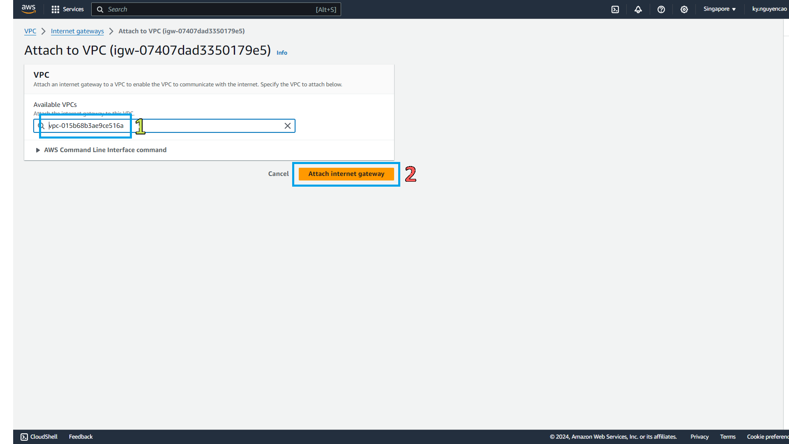
Task: Click the Attach internet gateway button
Action: coord(346,173)
